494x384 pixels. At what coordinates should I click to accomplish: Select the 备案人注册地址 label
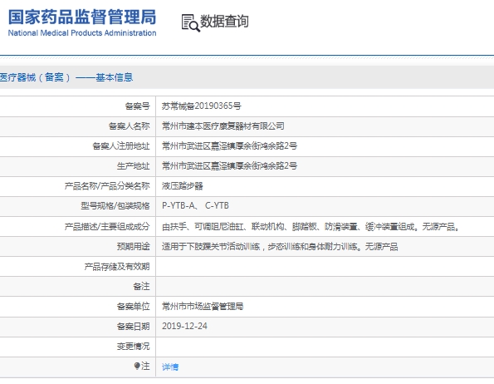(x=121, y=146)
